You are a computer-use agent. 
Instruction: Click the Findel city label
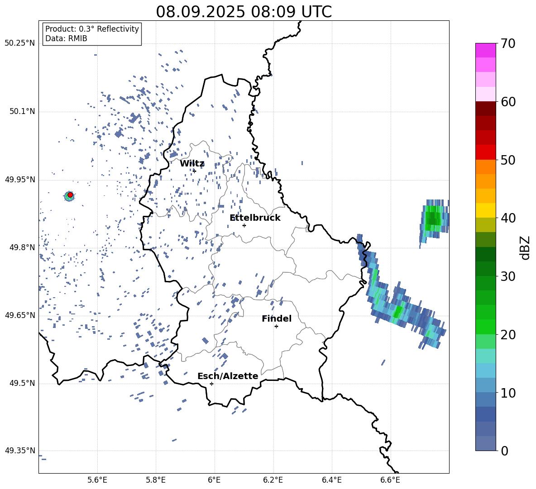277,318
